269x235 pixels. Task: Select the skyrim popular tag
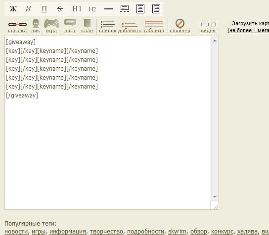pyautogui.click(x=177, y=232)
